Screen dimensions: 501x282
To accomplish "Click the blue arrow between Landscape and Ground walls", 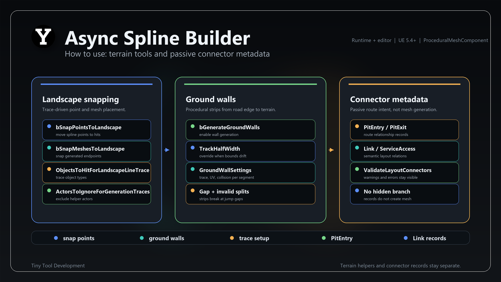I will (x=167, y=150).
